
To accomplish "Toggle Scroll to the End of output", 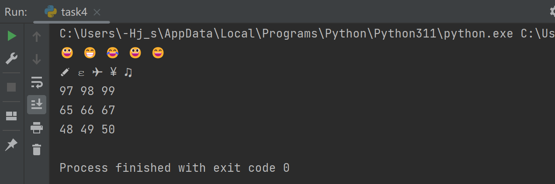I will coord(37,104).
